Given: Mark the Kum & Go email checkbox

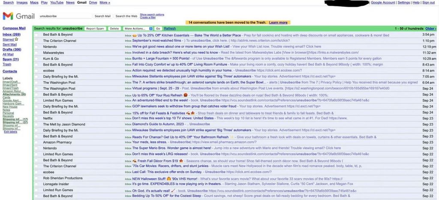Looking at the screenshot, I should pyautogui.click(x=36, y=59).
